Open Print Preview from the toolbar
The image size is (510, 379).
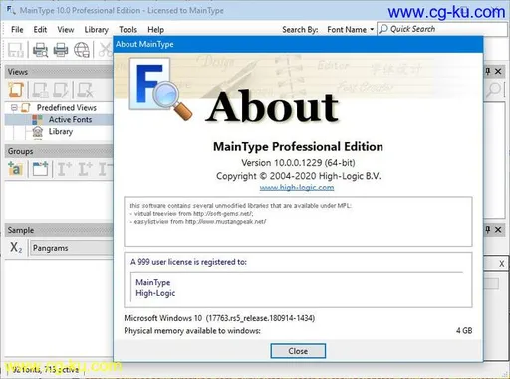tap(40, 50)
